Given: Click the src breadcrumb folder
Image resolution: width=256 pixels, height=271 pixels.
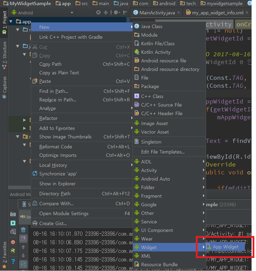Looking at the screenshot, I should (82, 3).
